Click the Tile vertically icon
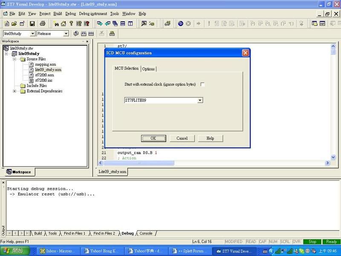This screenshot has height=256, width=341. click(x=130, y=23)
